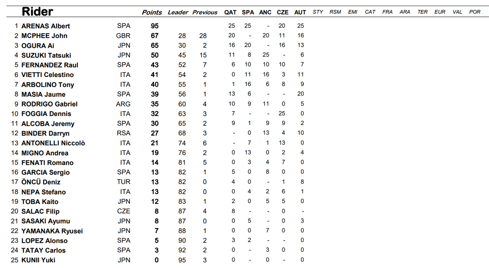Select FOGGIA Dennis row name

pyautogui.click(x=46, y=114)
